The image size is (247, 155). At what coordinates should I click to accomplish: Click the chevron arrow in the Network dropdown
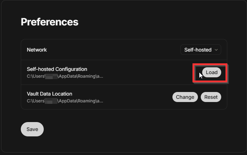click(216, 50)
